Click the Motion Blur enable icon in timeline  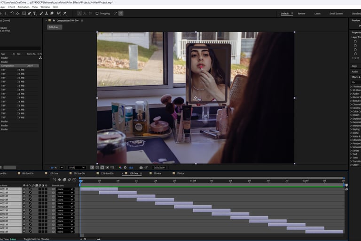point(69,180)
